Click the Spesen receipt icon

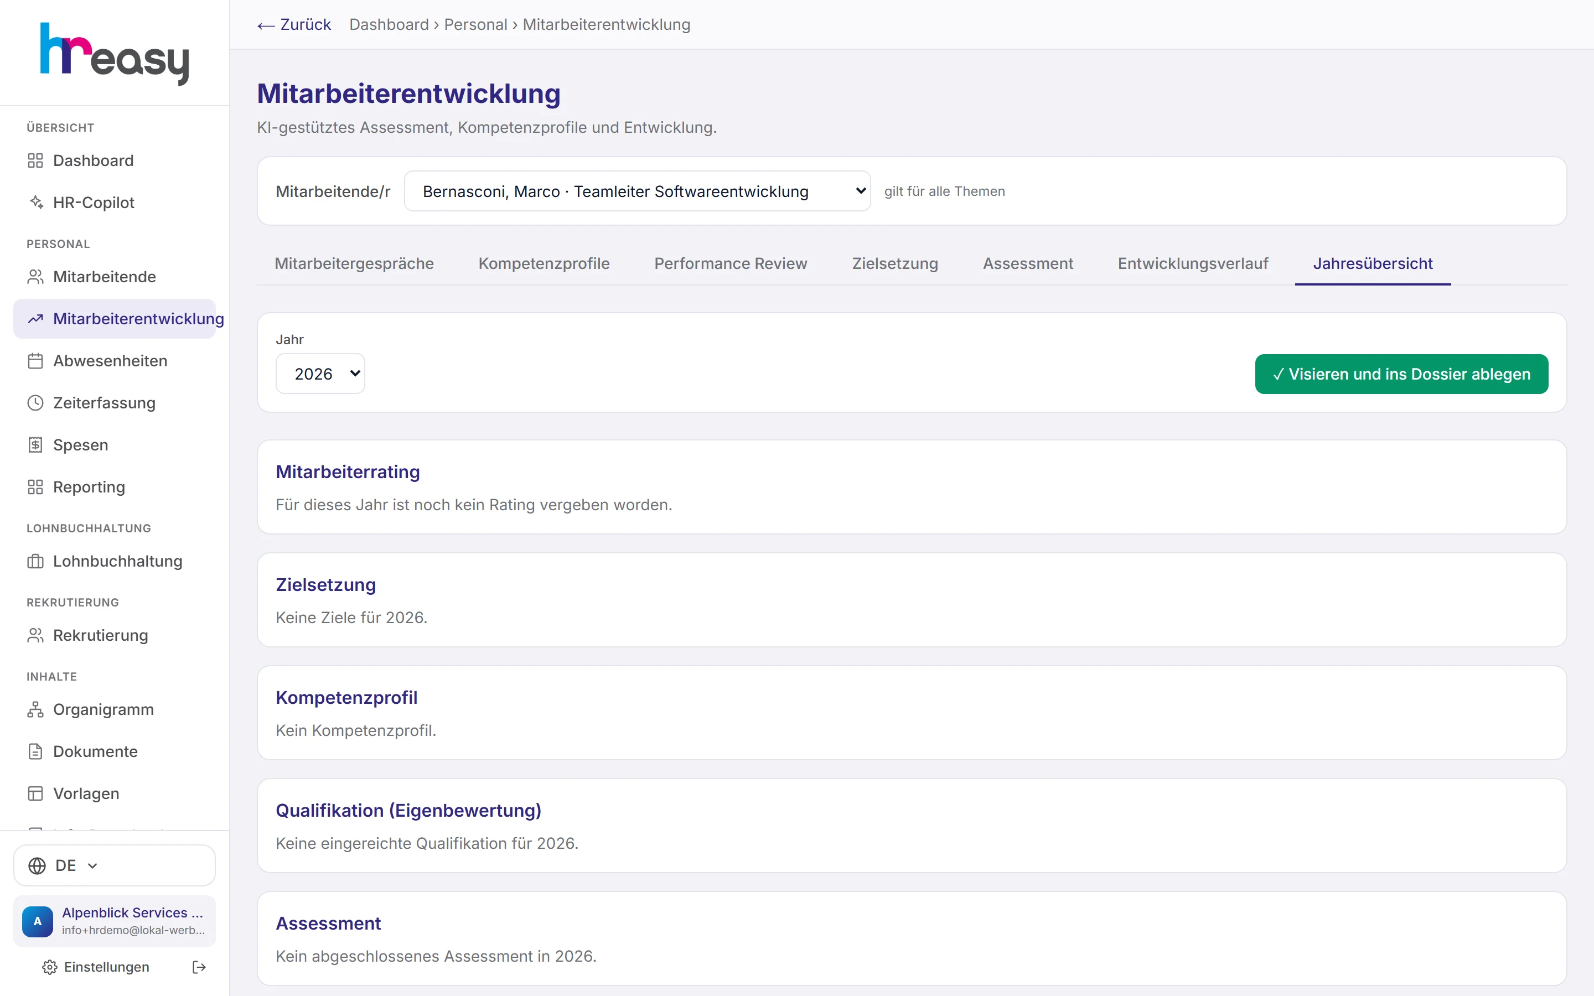pos(35,445)
